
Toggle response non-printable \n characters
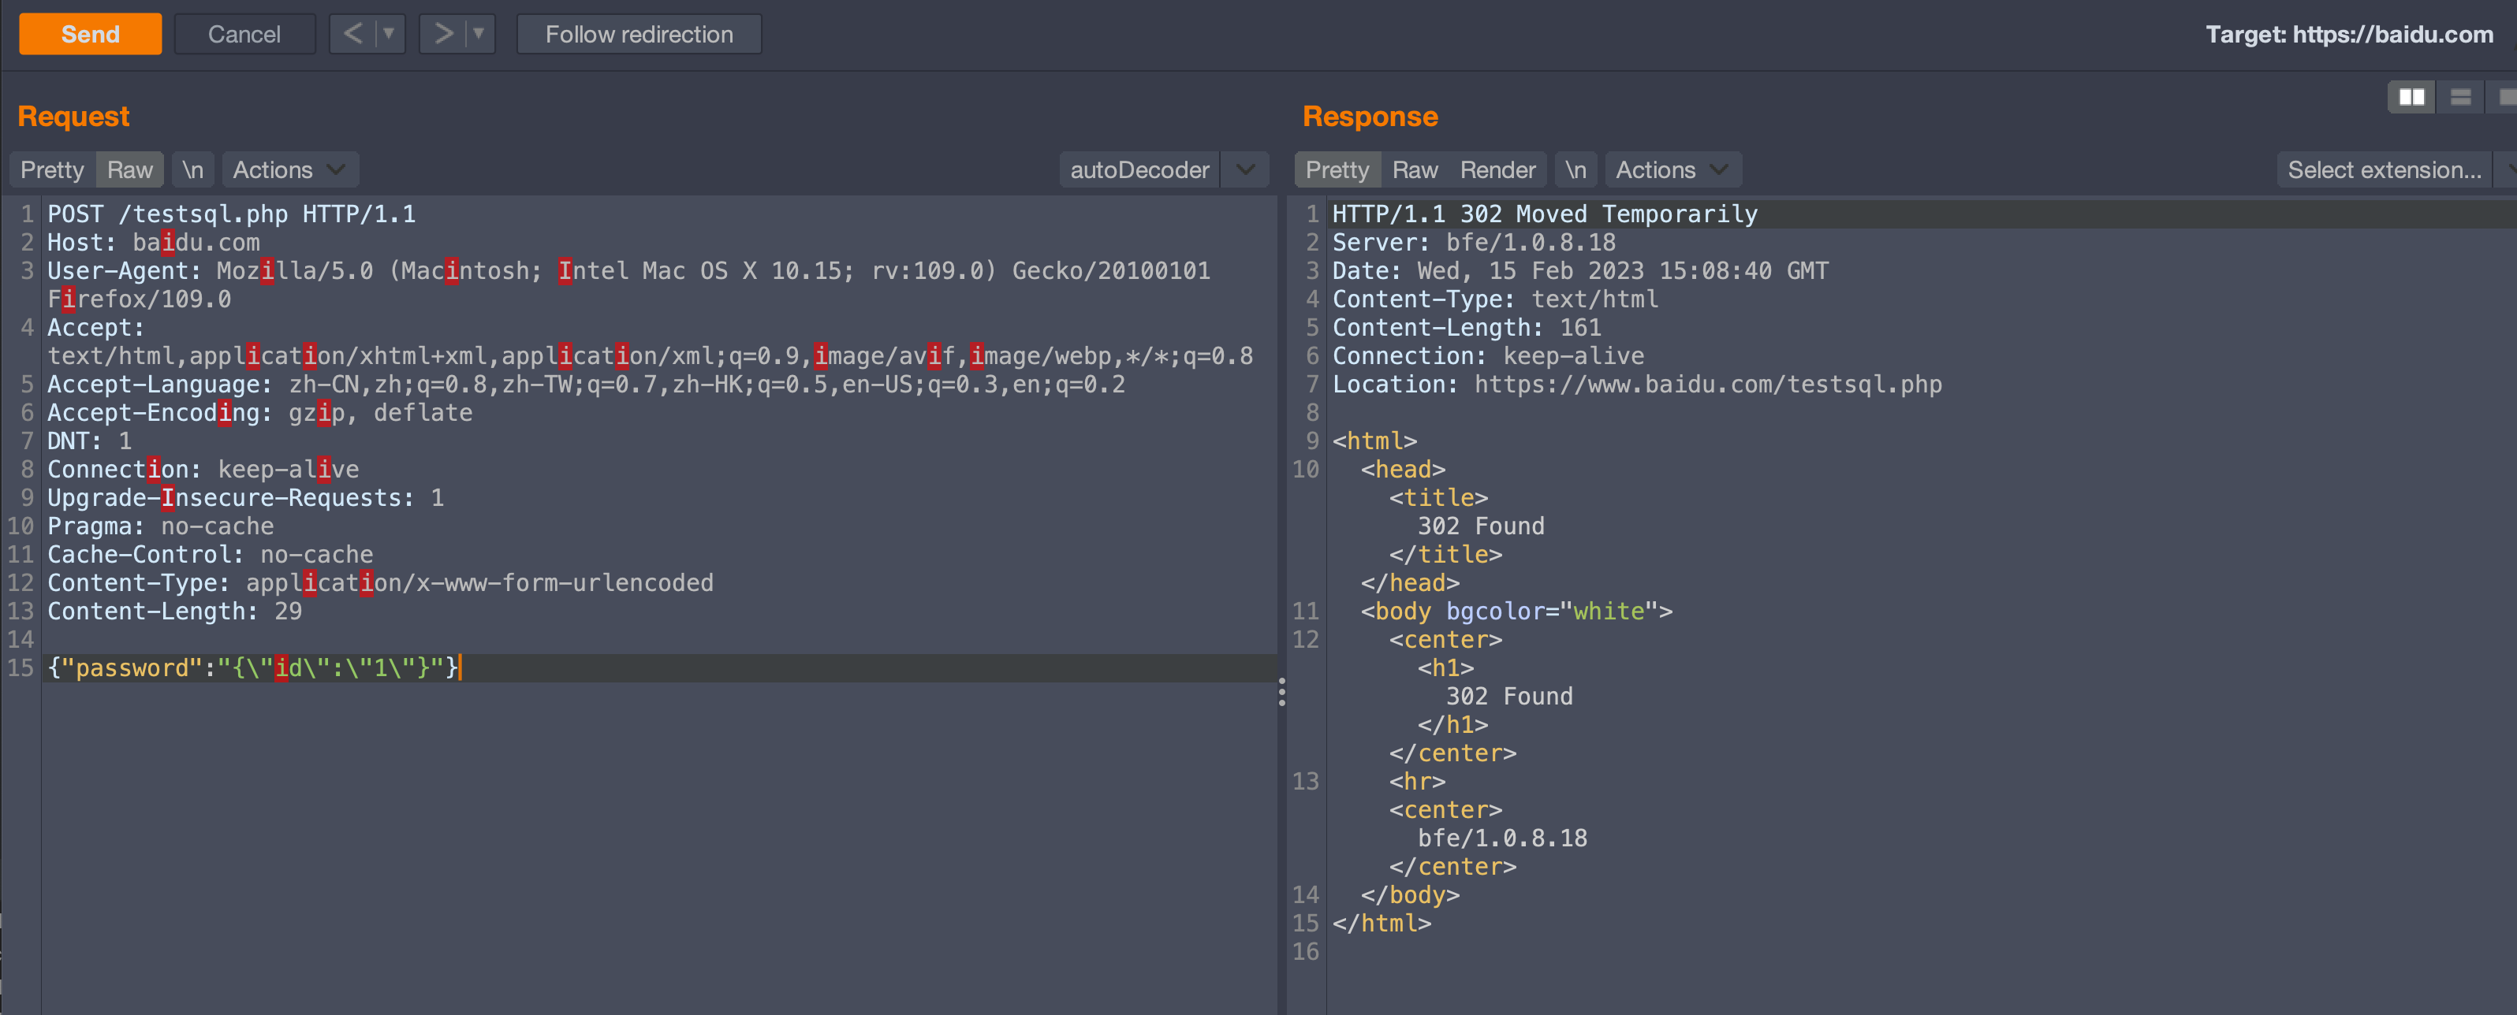[x=1575, y=170]
